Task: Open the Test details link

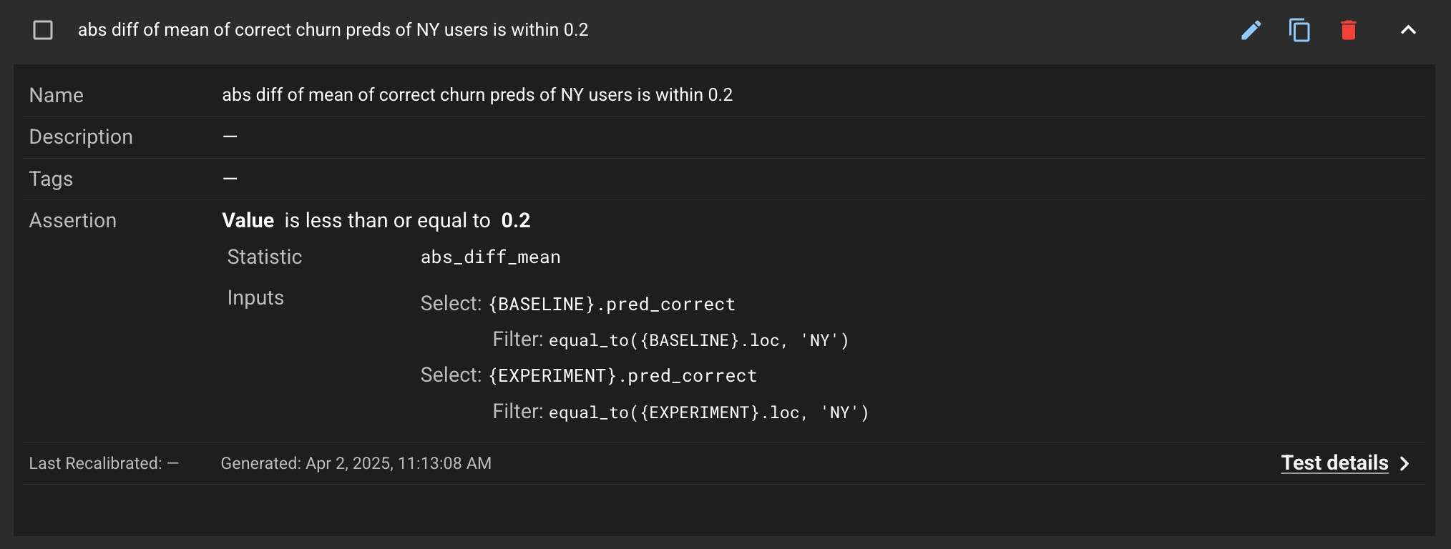Action: 1334,463
